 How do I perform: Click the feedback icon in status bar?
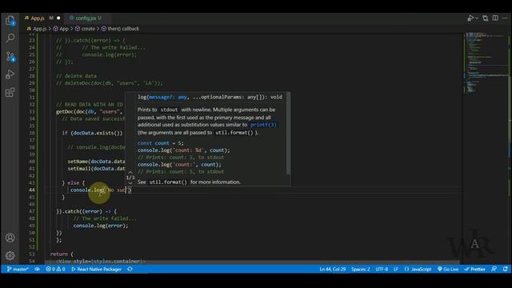click(494, 269)
